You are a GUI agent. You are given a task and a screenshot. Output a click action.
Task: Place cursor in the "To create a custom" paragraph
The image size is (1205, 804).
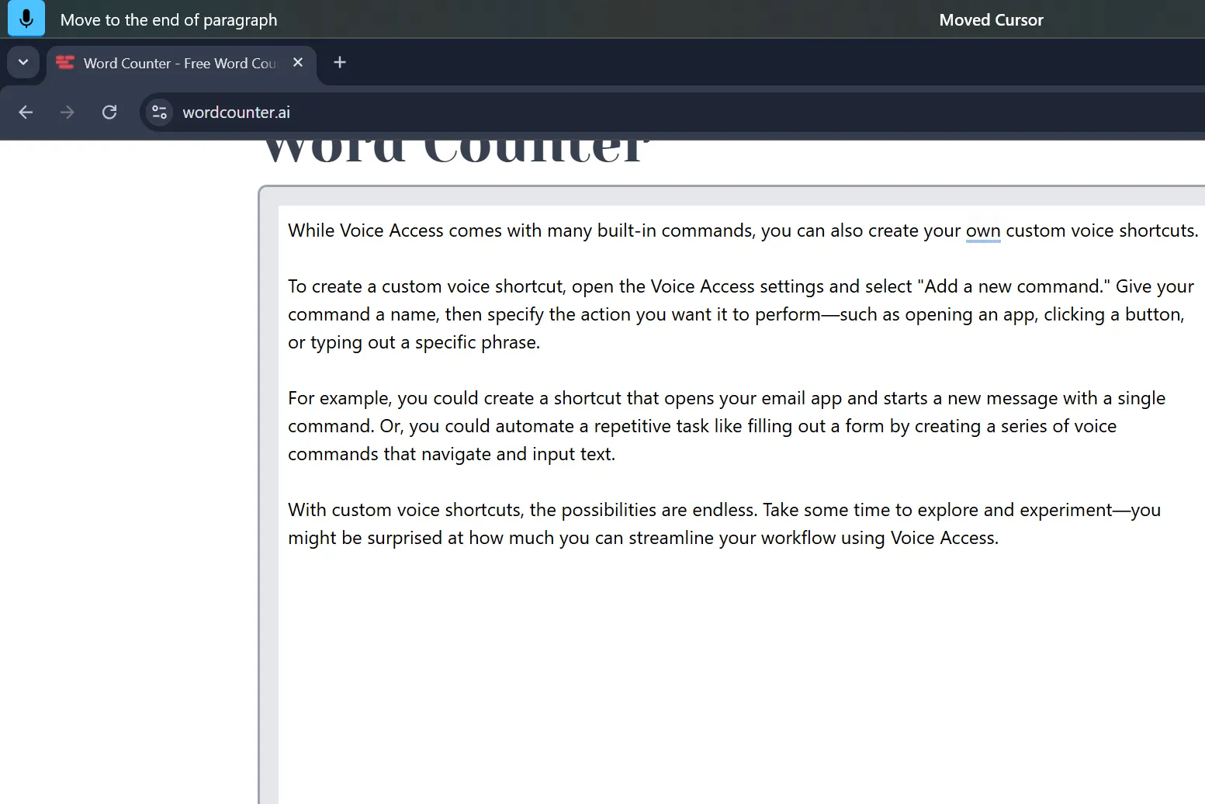point(740,314)
